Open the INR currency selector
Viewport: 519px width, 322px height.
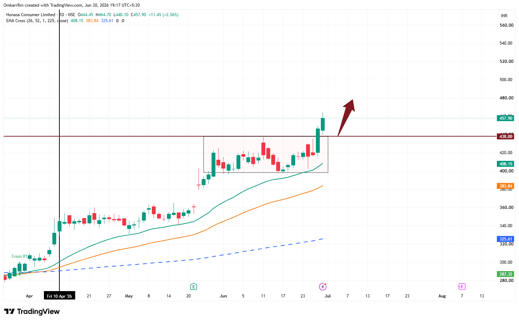click(504, 15)
